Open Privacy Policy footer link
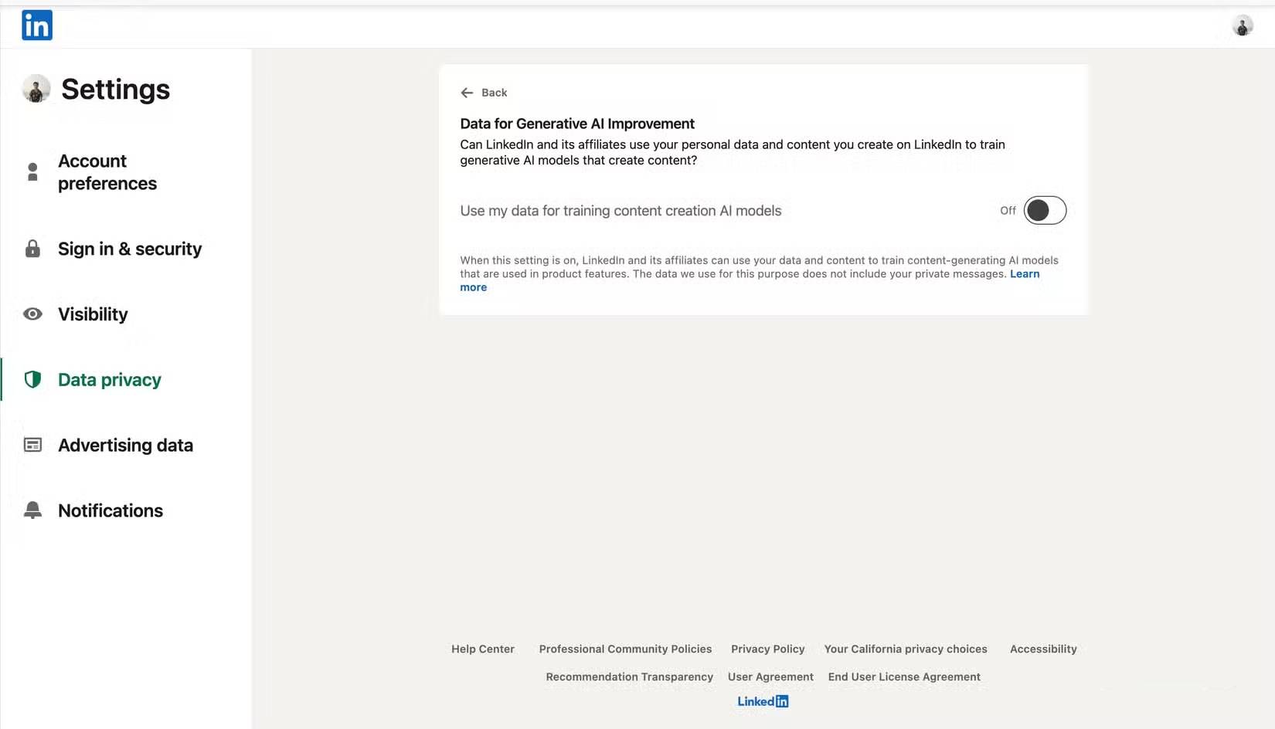Image resolution: width=1275 pixels, height=729 pixels. pyautogui.click(x=767, y=649)
